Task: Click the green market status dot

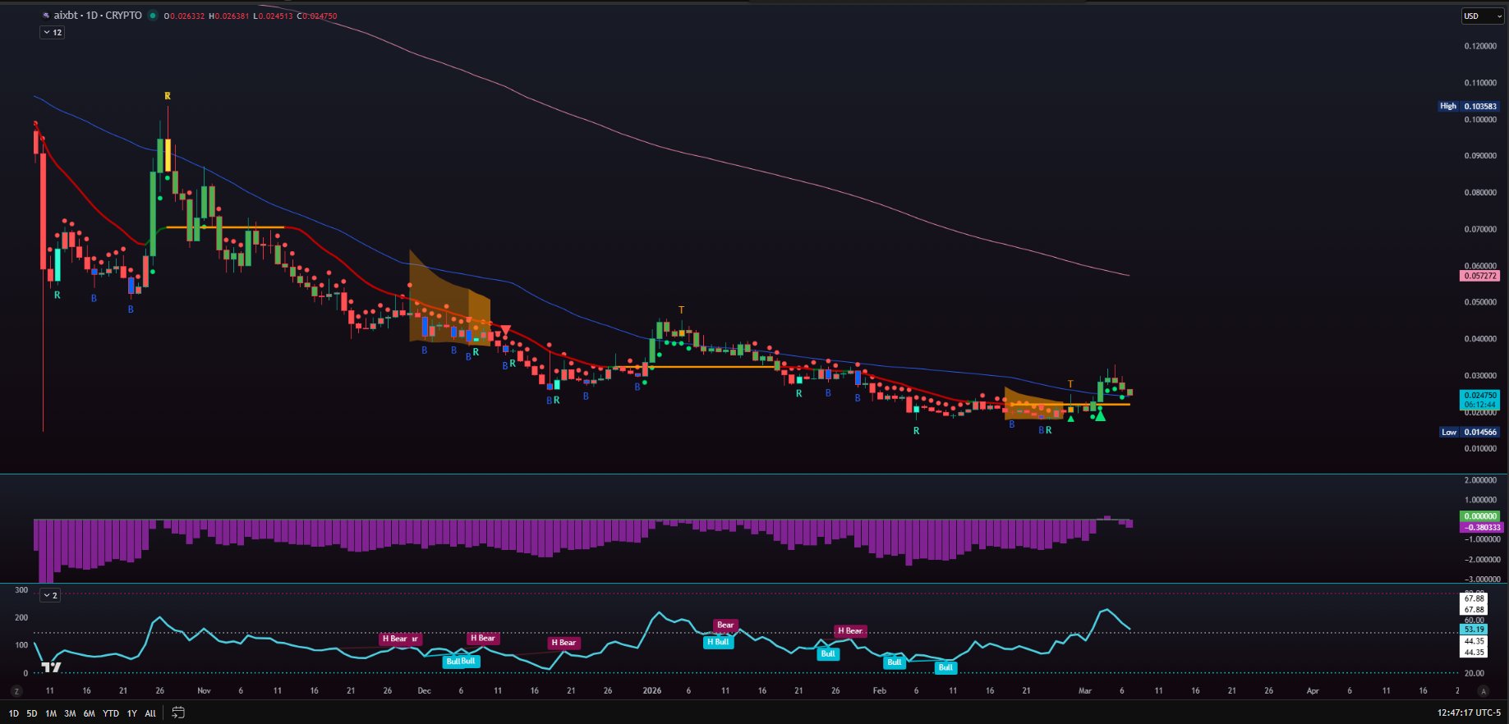Action: [153, 16]
